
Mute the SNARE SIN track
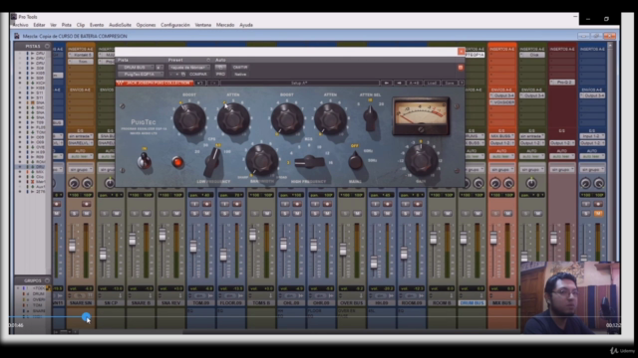point(87,213)
